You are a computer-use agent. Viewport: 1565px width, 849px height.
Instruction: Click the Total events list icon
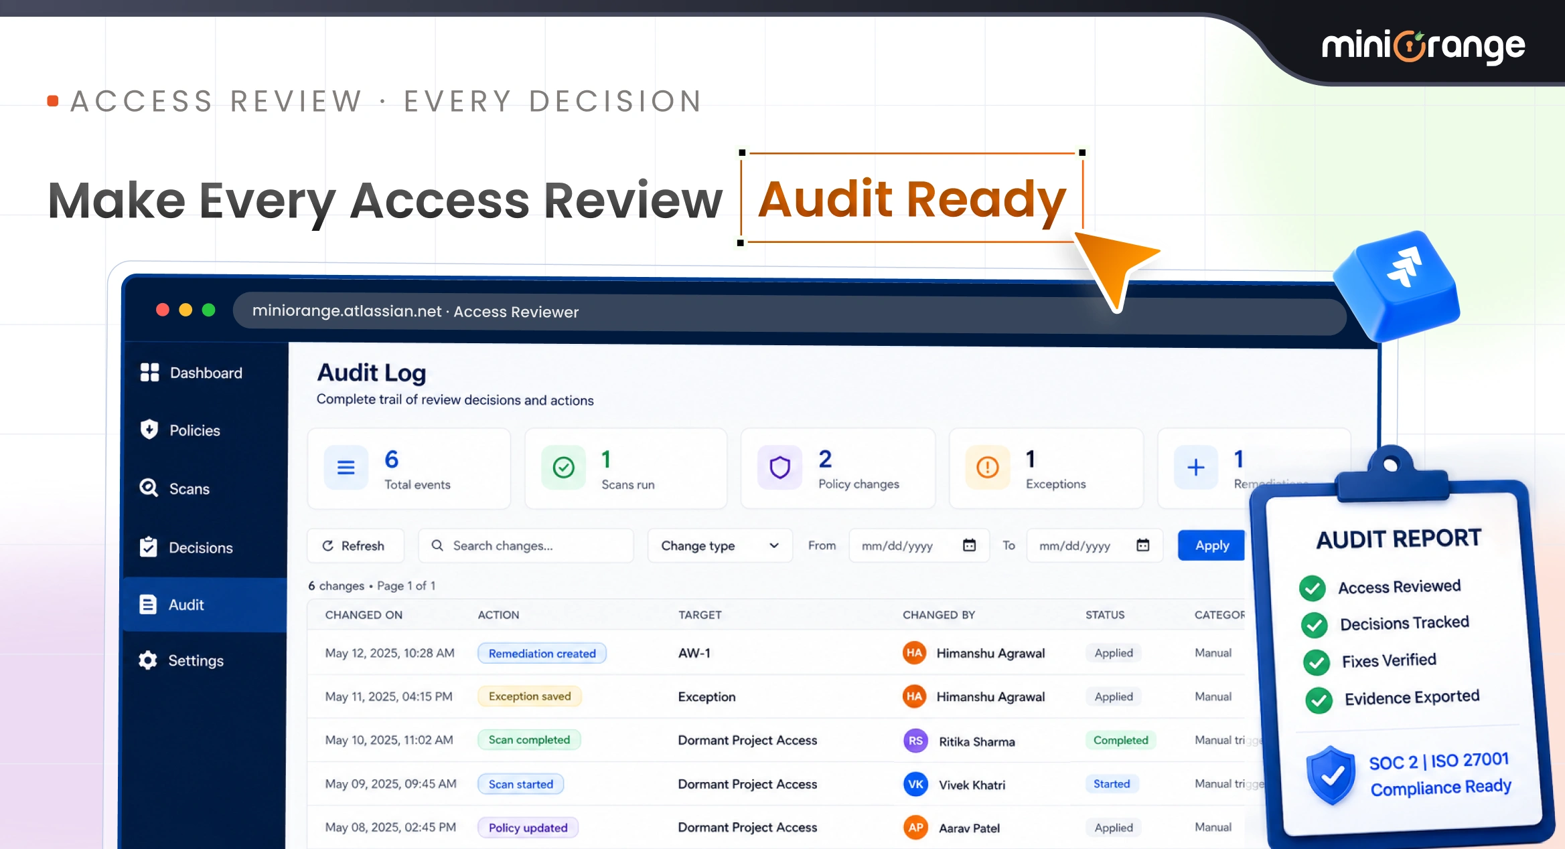[346, 467]
